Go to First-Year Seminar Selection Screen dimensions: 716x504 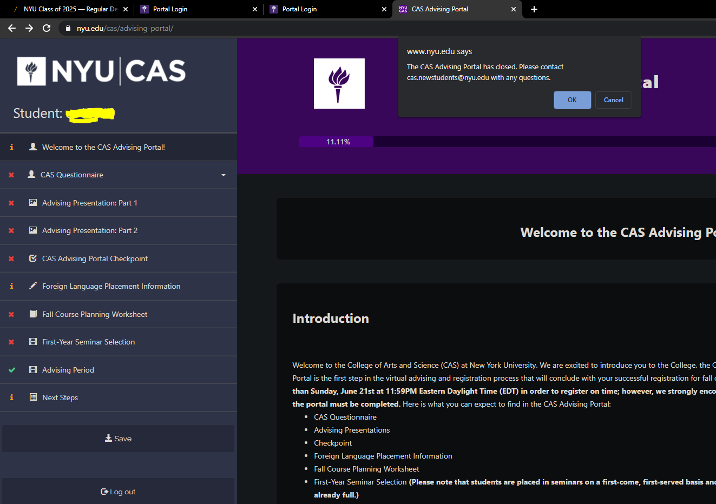pos(119,342)
